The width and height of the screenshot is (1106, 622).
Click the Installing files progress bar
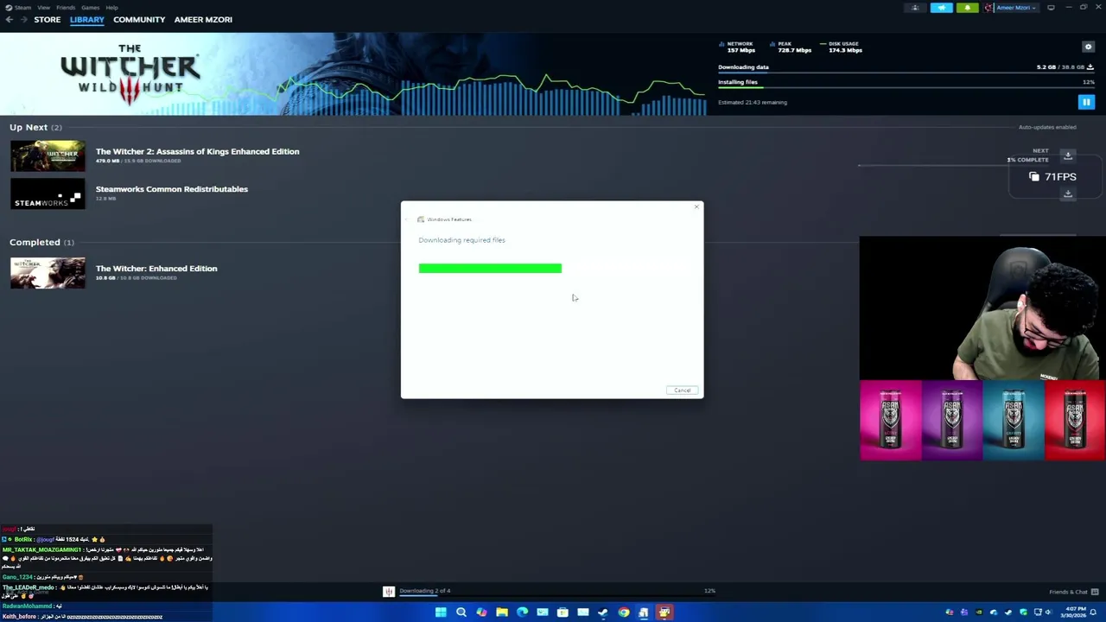[x=906, y=89]
